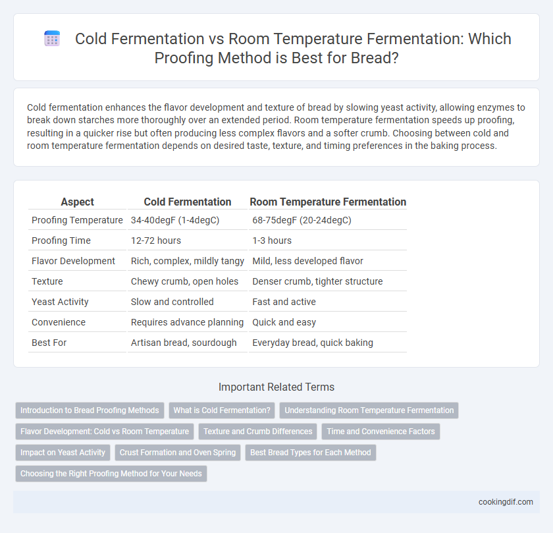Select the What is Cold Fermentation? tag
Viewport: 553px width, 533px height.
click(x=222, y=410)
